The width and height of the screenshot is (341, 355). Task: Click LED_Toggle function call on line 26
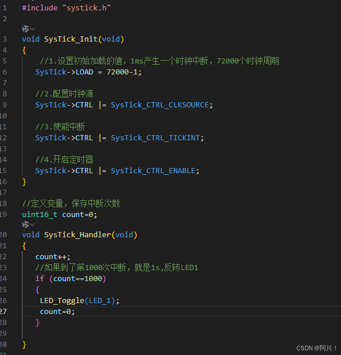62,301
